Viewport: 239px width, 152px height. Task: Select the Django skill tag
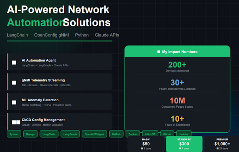click(30, 134)
